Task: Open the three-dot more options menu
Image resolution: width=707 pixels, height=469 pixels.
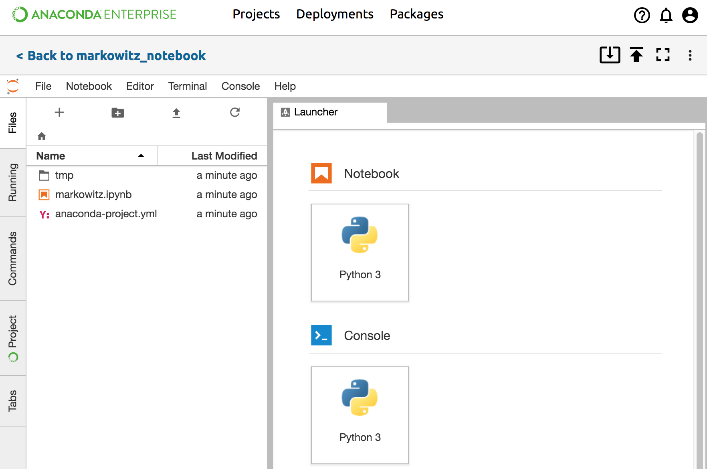Action: coord(690,55)
